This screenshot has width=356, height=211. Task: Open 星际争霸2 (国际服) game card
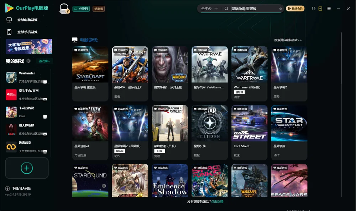[130, 133]
